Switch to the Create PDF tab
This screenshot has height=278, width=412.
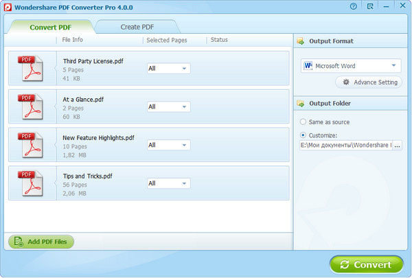(136, 27)
